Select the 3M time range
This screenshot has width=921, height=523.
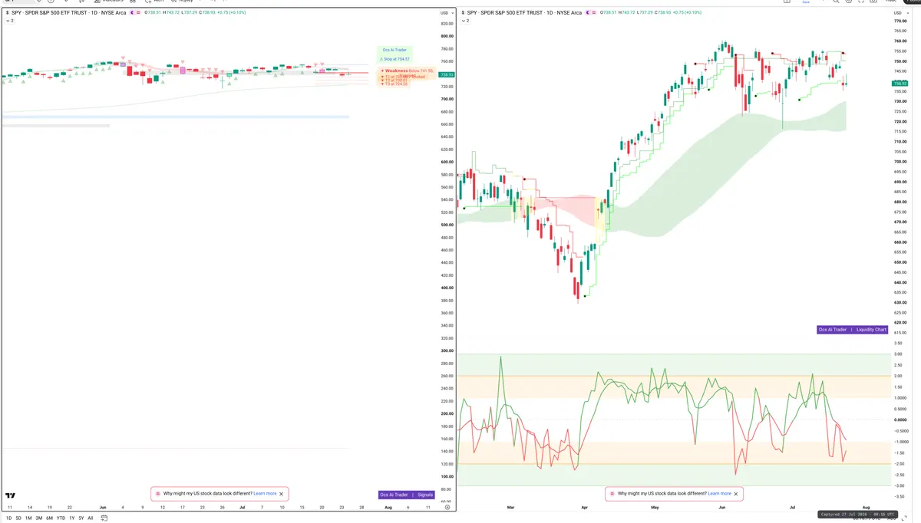tap(38, 518)
